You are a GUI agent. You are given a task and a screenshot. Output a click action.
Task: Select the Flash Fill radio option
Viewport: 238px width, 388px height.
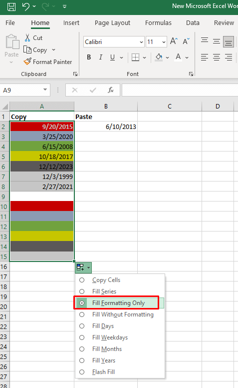(x=120, y=372)
